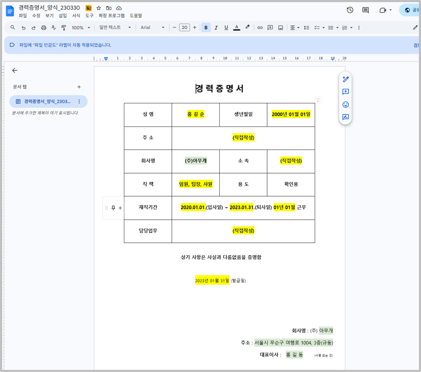Increase font size with plus button
This screenshot has width=421, height=372.
pos(195,27)
